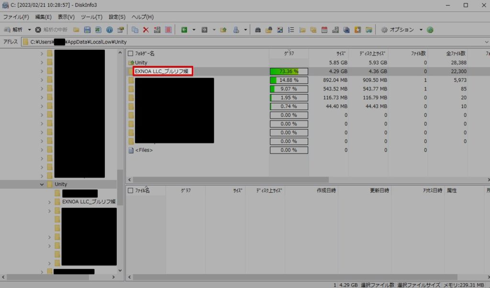Click the gold star favorites toolbar icon
Screen dimensions: 490x288
click(x=357, y=30)
